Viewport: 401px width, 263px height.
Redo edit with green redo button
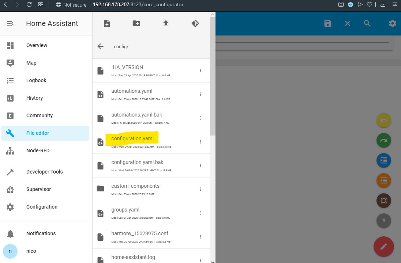[383, 140]
